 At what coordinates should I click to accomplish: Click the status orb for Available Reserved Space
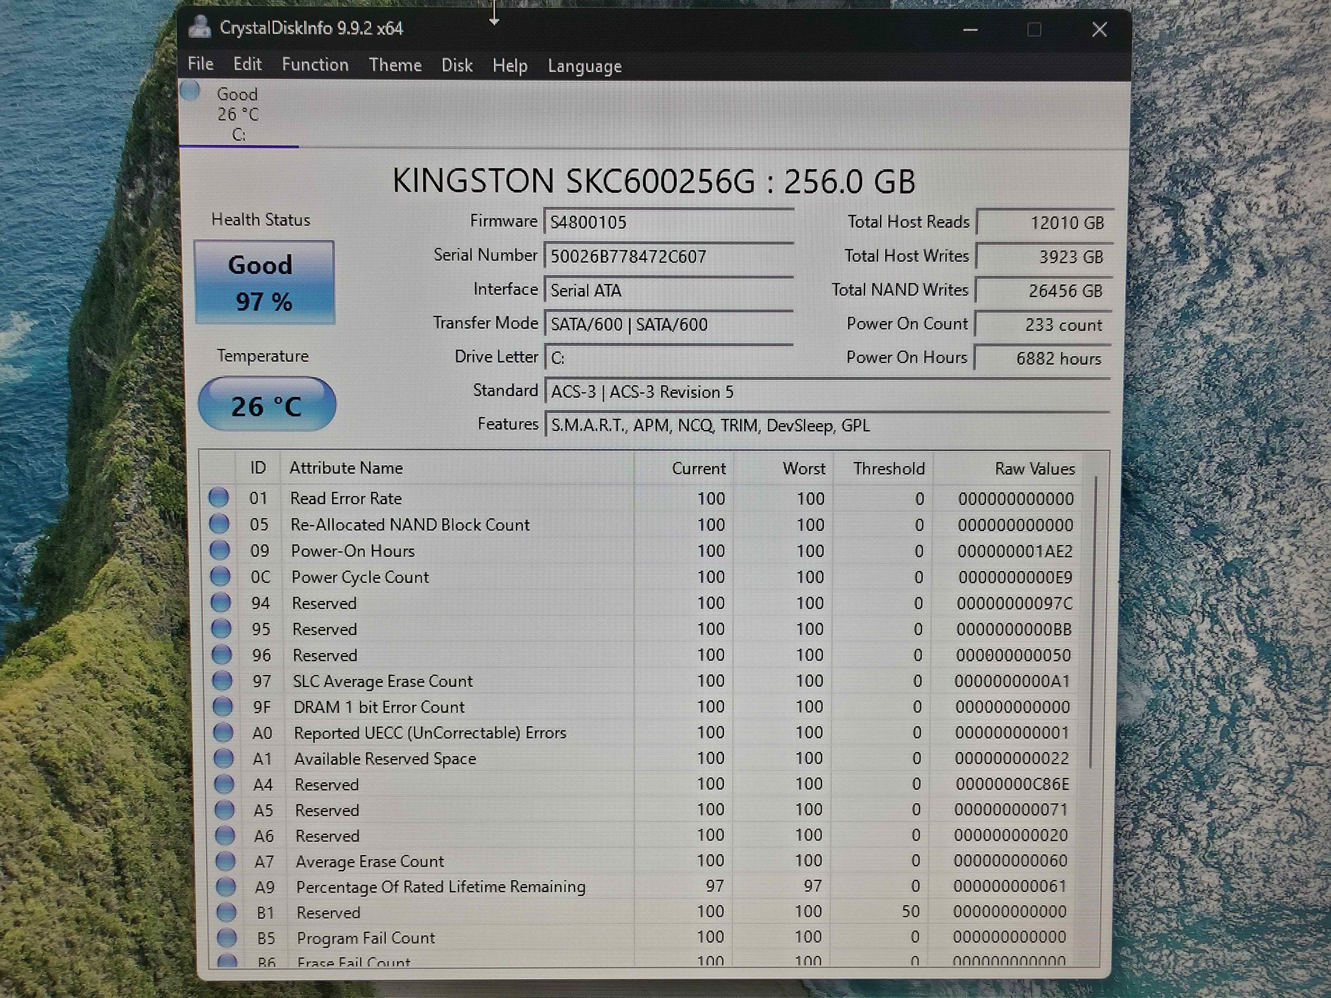click(x=224, y=758)
